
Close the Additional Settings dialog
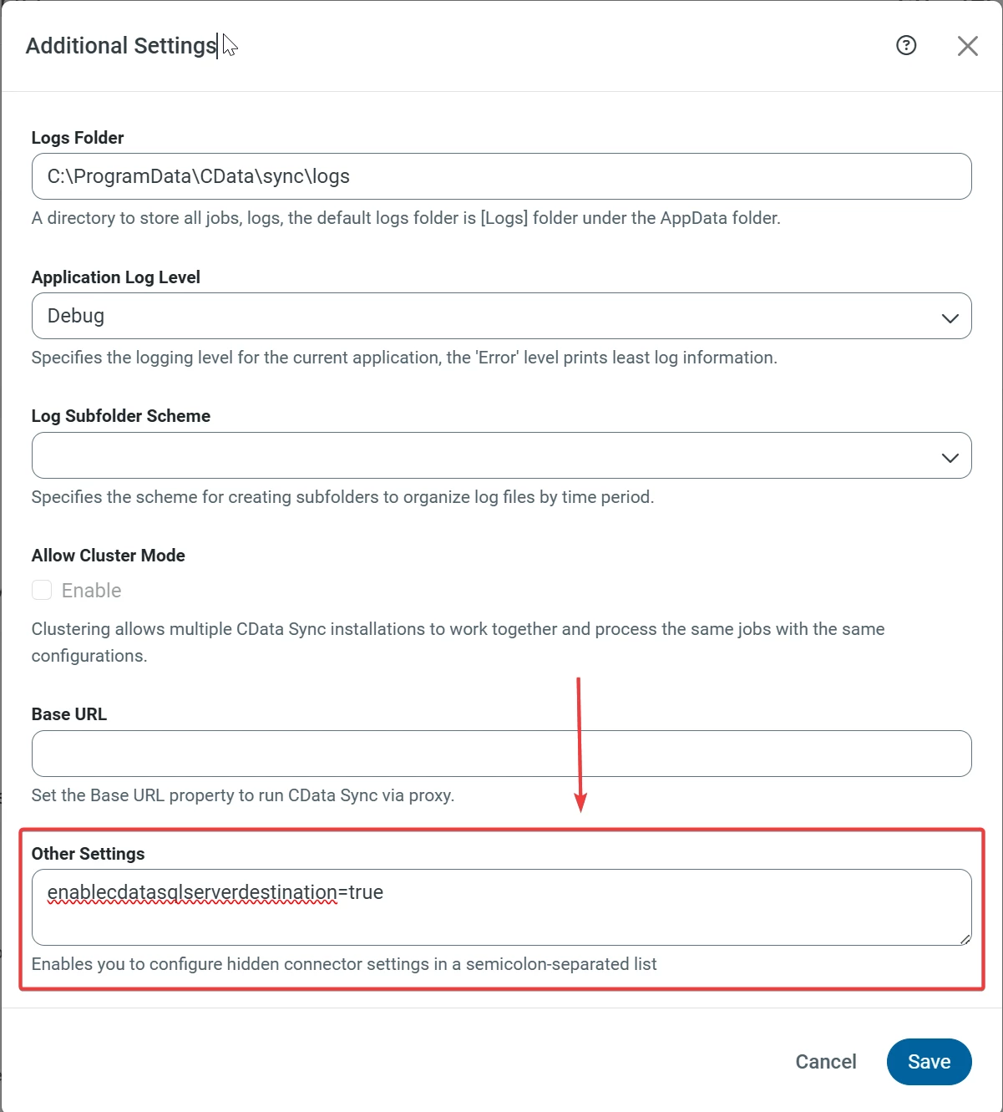[967, 46]
